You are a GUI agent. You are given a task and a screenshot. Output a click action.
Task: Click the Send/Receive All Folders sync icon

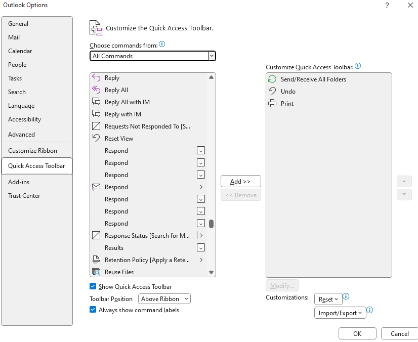coord(272,79)
